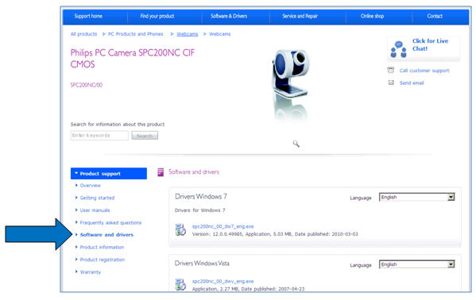Select Software and drivers in the sidebar
This screenshot has width=476, height=300.
pos(106,235)
